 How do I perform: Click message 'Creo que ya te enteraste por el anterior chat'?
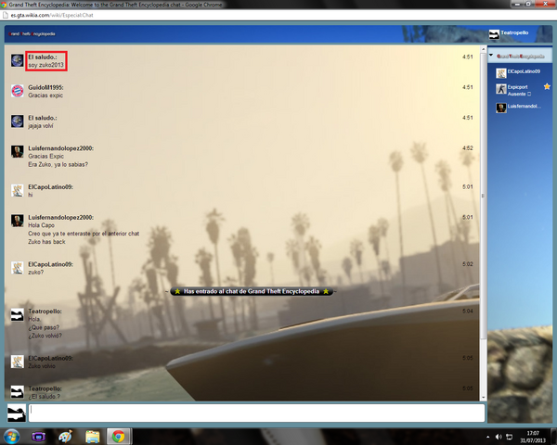point(84,234)
